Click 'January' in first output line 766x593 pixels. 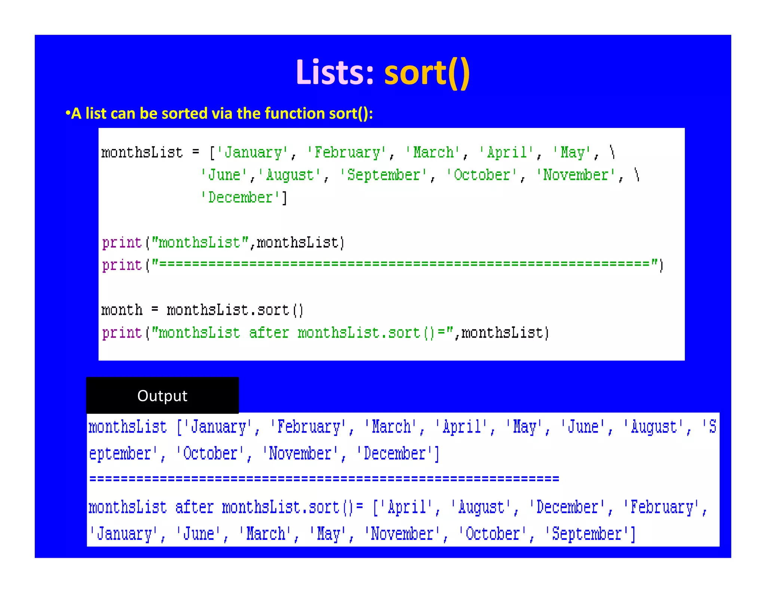pyautogui.click(x=219, y=427)
